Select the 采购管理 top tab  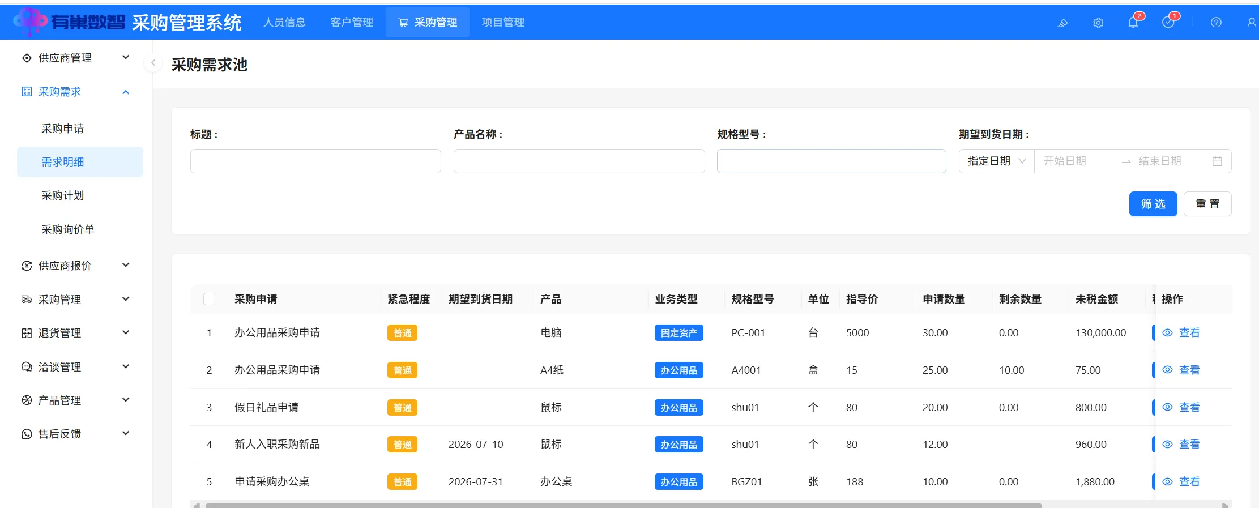(428, 22)
